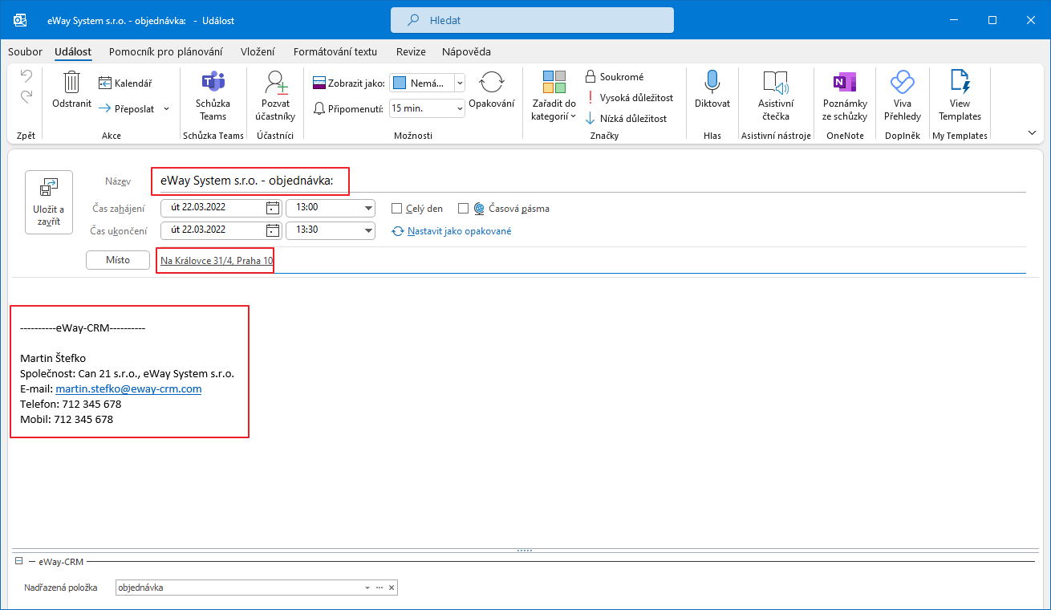Click Nastavit jako opakované link

[x=459, y=231]
